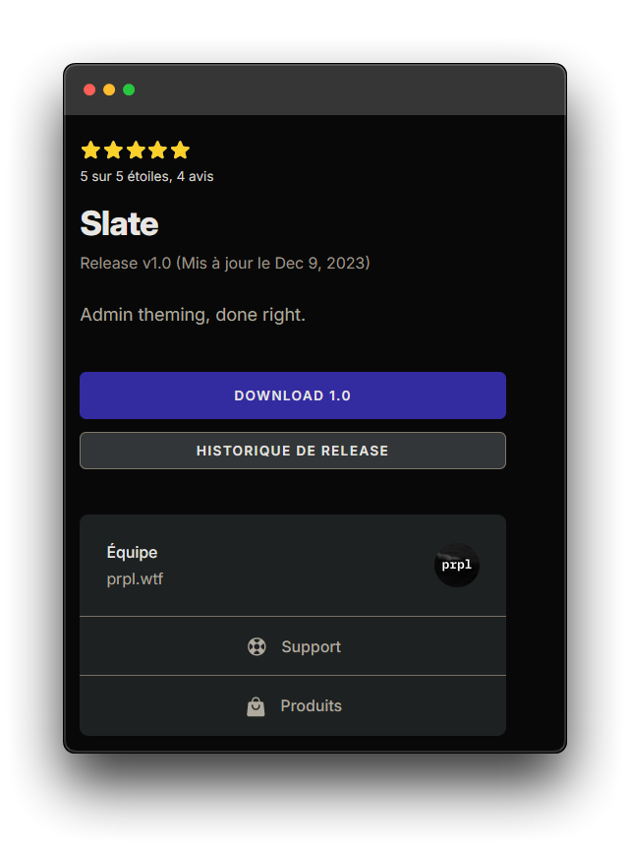Click the lifebuoy Support icon
Image resolution: width=630 pixels, height=848 pixels.
(257, 646)
